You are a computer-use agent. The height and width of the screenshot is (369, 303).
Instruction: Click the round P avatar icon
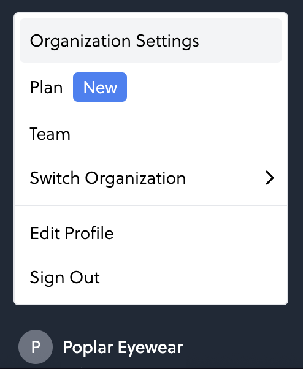(x=36, y=347)
